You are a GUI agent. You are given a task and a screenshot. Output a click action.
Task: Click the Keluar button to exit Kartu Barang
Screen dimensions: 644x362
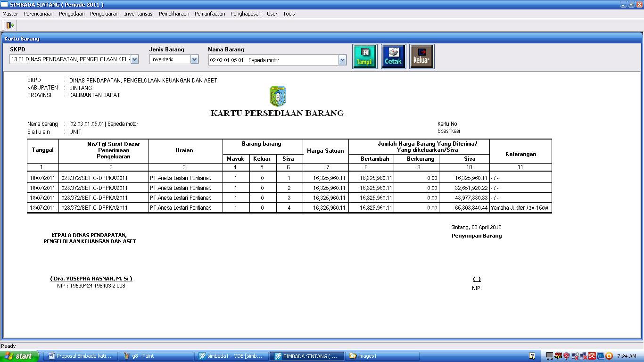pos(421,56)
